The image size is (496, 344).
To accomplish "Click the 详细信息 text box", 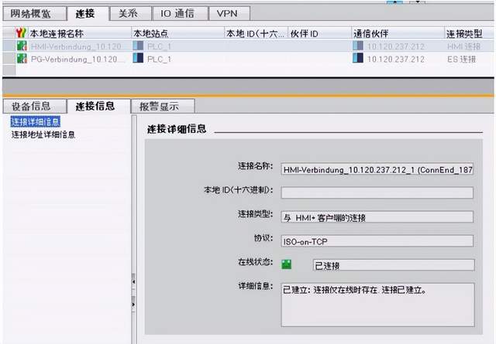I will 377,305.
